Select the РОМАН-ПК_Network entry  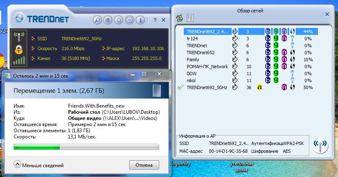coord(251,67)
